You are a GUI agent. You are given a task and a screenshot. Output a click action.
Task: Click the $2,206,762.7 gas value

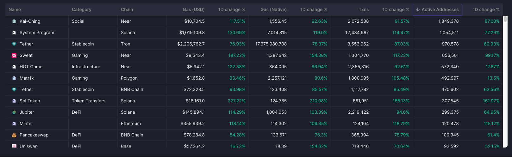pos(191,44)
